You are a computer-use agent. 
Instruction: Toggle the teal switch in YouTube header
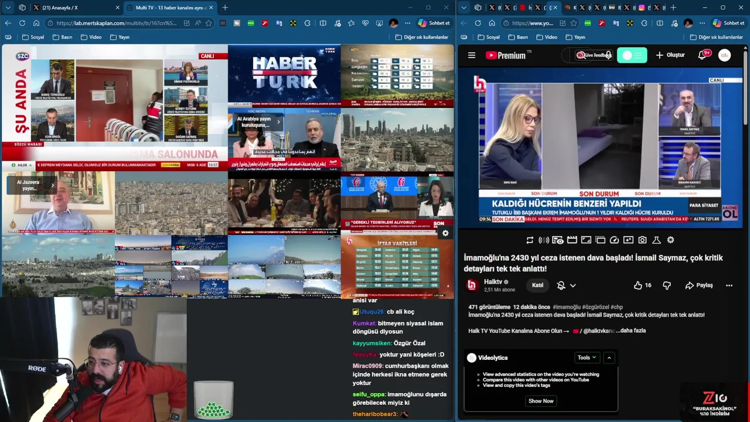632,55
